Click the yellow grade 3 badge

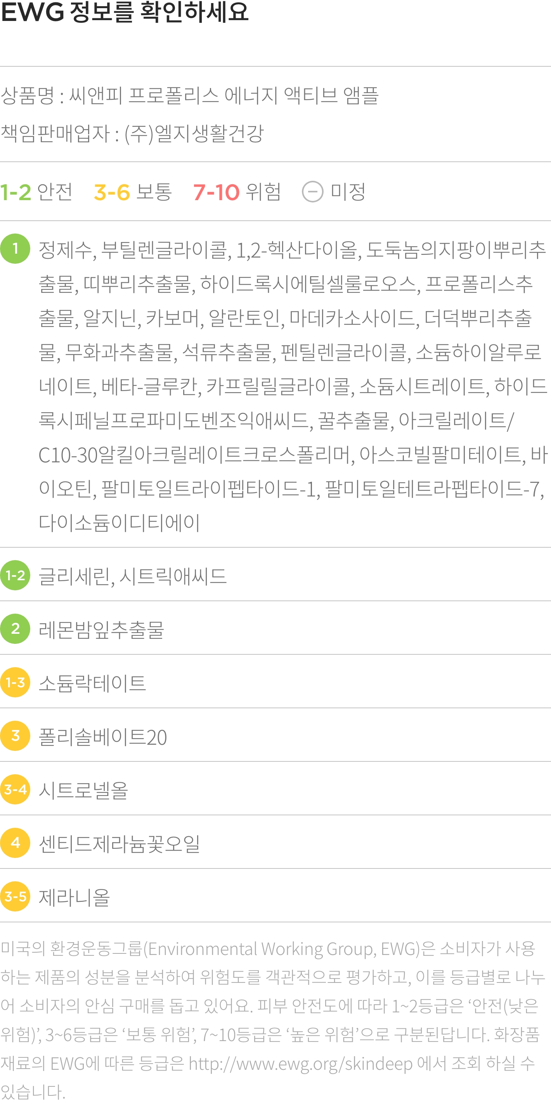(15, 735)
